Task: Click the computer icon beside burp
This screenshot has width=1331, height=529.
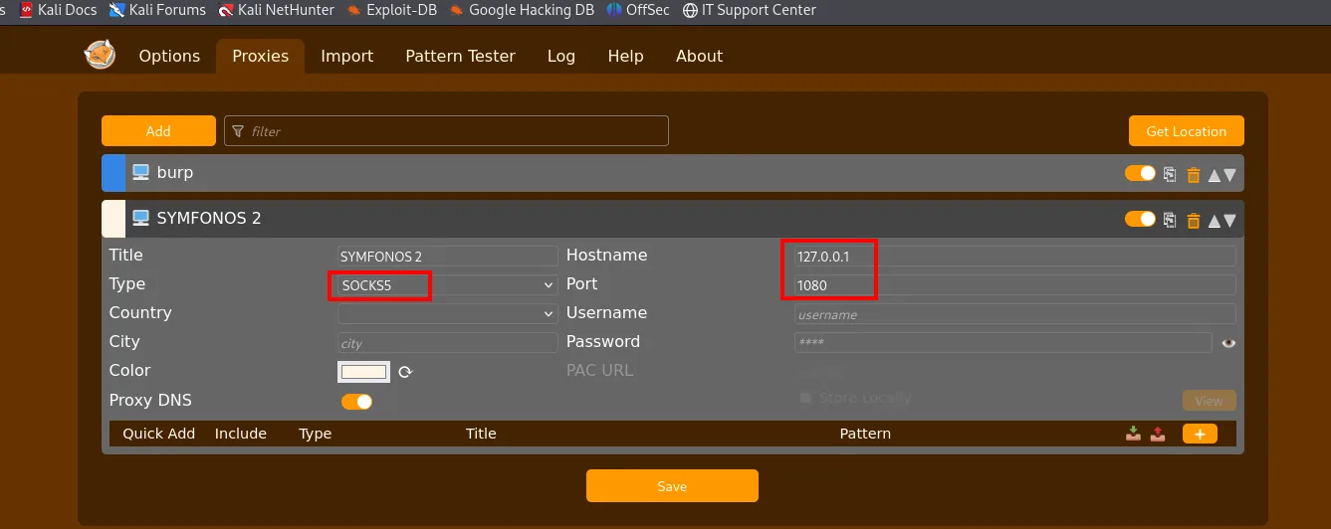Action: tap(140, 173)
